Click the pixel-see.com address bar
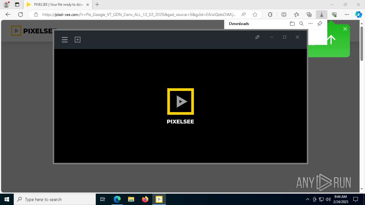This screenshot has height=205, width=365. pyautogui.click(x=139, y=15)
